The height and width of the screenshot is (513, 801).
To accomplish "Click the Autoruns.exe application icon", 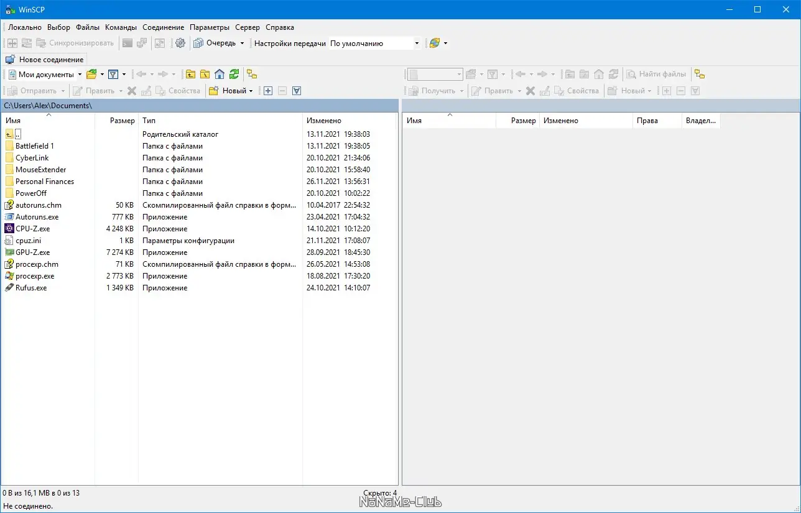I will [9, 217].
